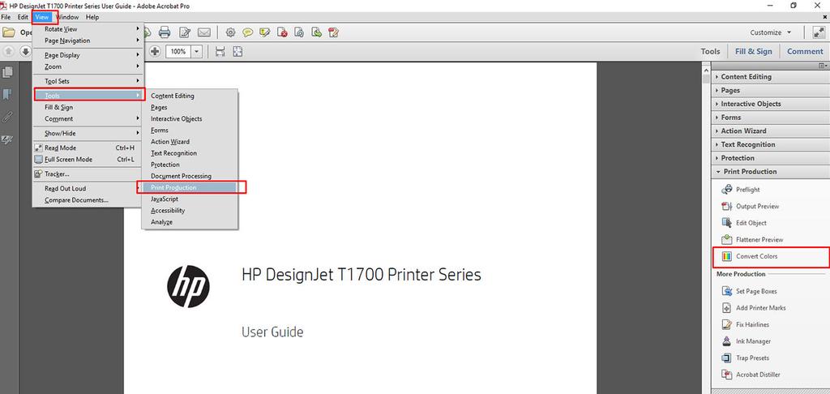Open the Zoom submenu in View menu
The width and height of the screenshot is (830, 394).
point(88,66)
